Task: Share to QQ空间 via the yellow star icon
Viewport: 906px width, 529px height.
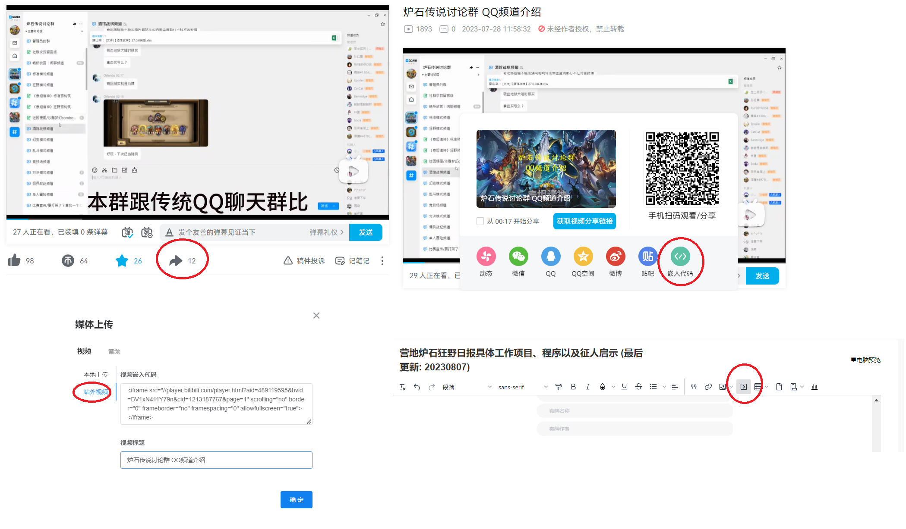Action: tap(583, 256)
